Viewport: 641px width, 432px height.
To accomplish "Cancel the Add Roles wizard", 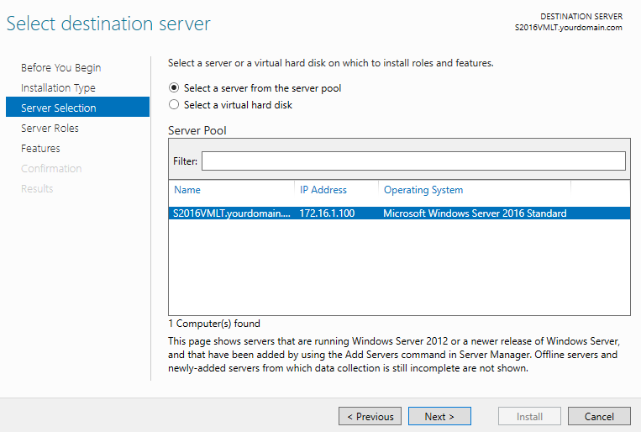I will click(599, 416).
